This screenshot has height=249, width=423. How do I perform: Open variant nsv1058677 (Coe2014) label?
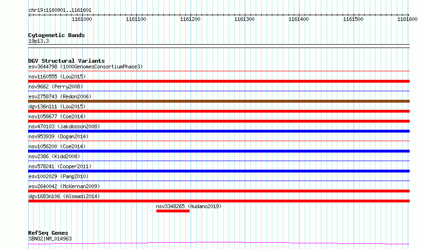tap(57, 116)
